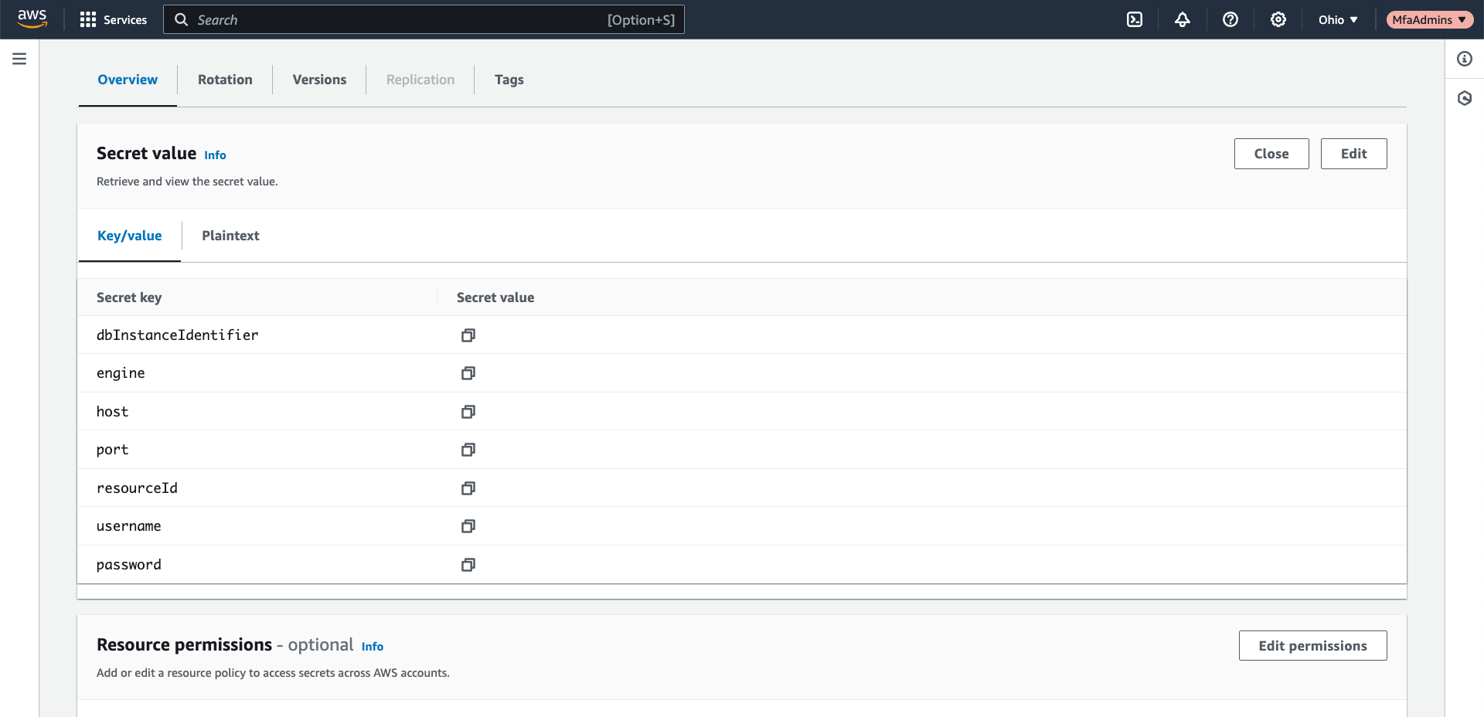Copy the username secret value
The height and width of the screenshot is (717, 1484).
468,526
